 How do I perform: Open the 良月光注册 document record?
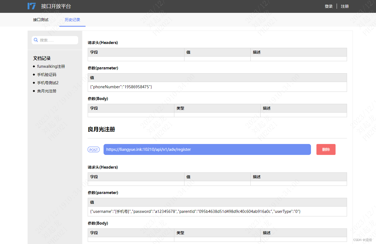coord(46,91)
